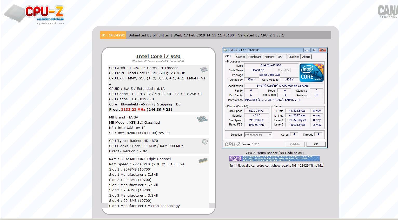Click the ID : 1024291 orange badge
Viewport: 398px width, 220px height.
[x=113, y=35]
